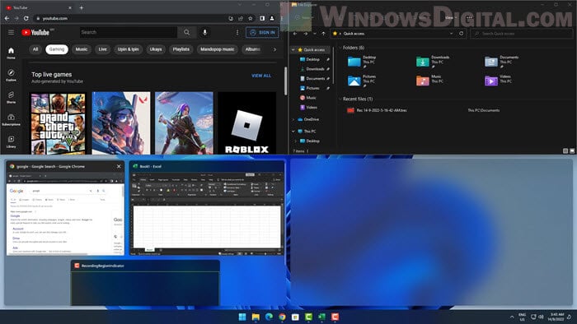The width and height of the screenshot is (577, 324).
Task: Open the Windows Start menu
Action: [242, 317]
